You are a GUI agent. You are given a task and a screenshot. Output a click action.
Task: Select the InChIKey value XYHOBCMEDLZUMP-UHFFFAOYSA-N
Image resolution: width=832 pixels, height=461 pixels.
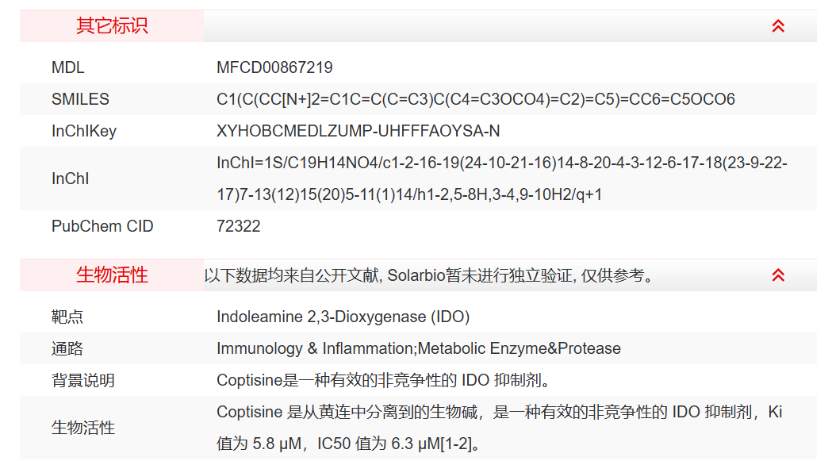[x=358, y=131]
